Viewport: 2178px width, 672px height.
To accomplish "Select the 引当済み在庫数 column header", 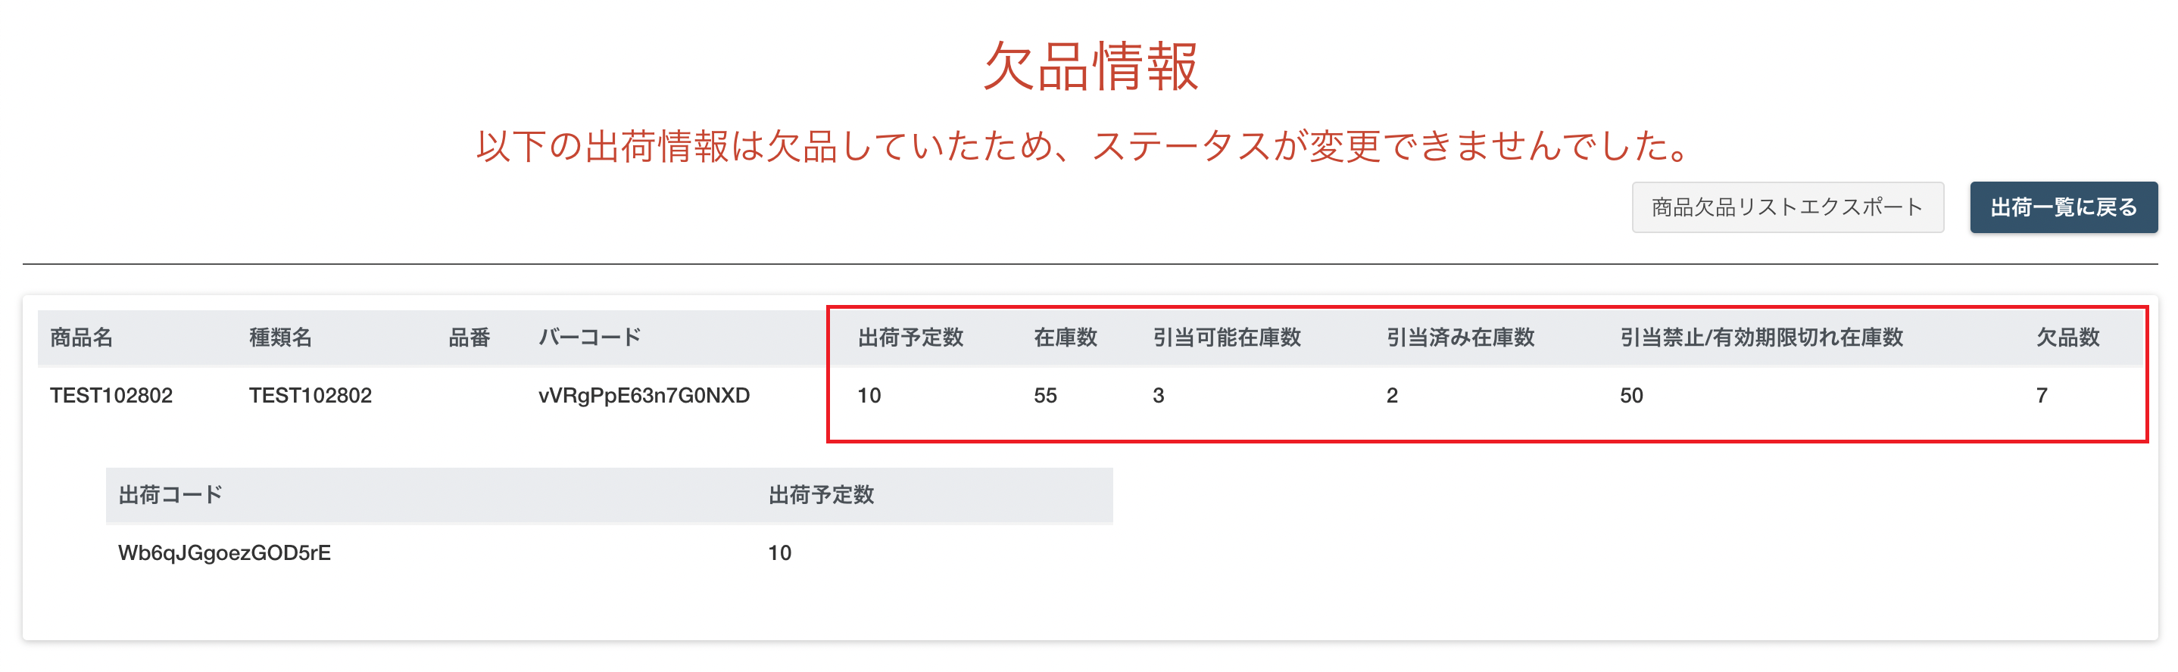I will click(x=1460, y=338).
